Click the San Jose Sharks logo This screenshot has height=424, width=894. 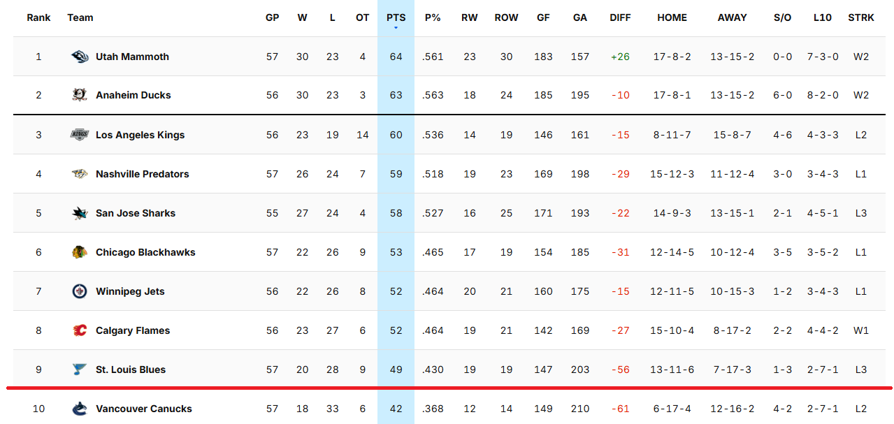[80, 213]
